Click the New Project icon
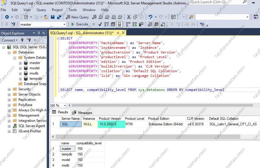Image resolution: width=260 pixels, height=168 pixels. [26, 17]
